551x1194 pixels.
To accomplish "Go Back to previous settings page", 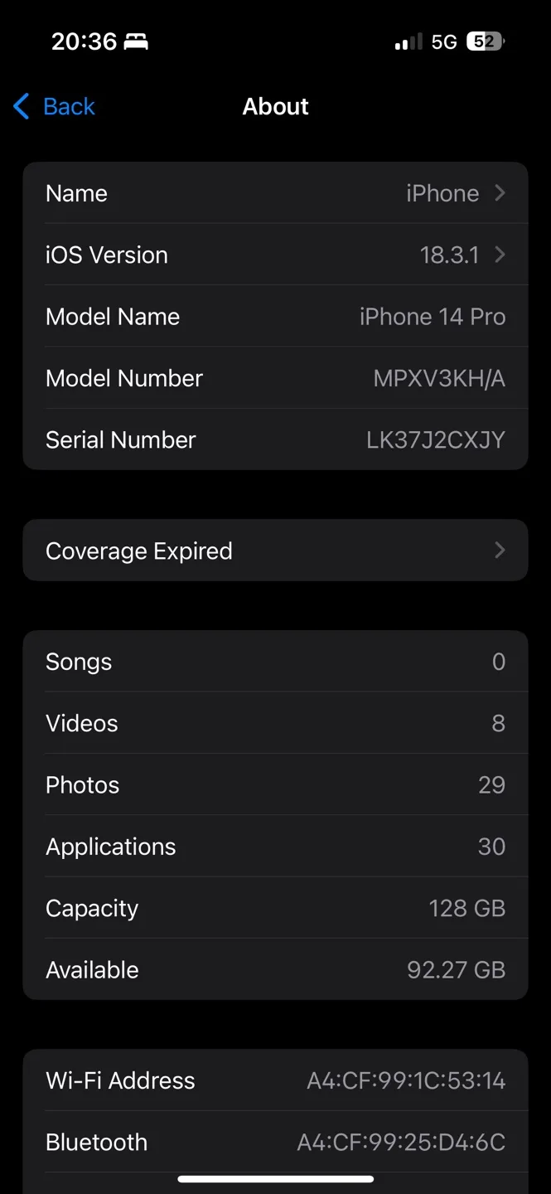I will coord(55,106).
